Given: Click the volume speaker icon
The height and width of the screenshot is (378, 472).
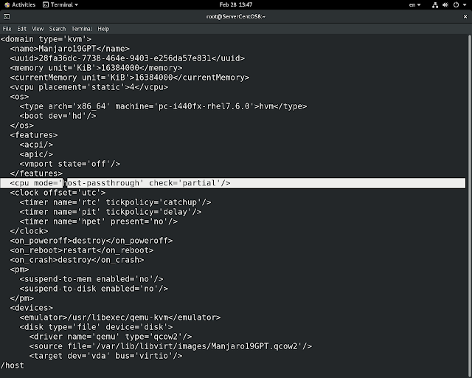Looking at the screenshot, I should (x=445, y=5).
